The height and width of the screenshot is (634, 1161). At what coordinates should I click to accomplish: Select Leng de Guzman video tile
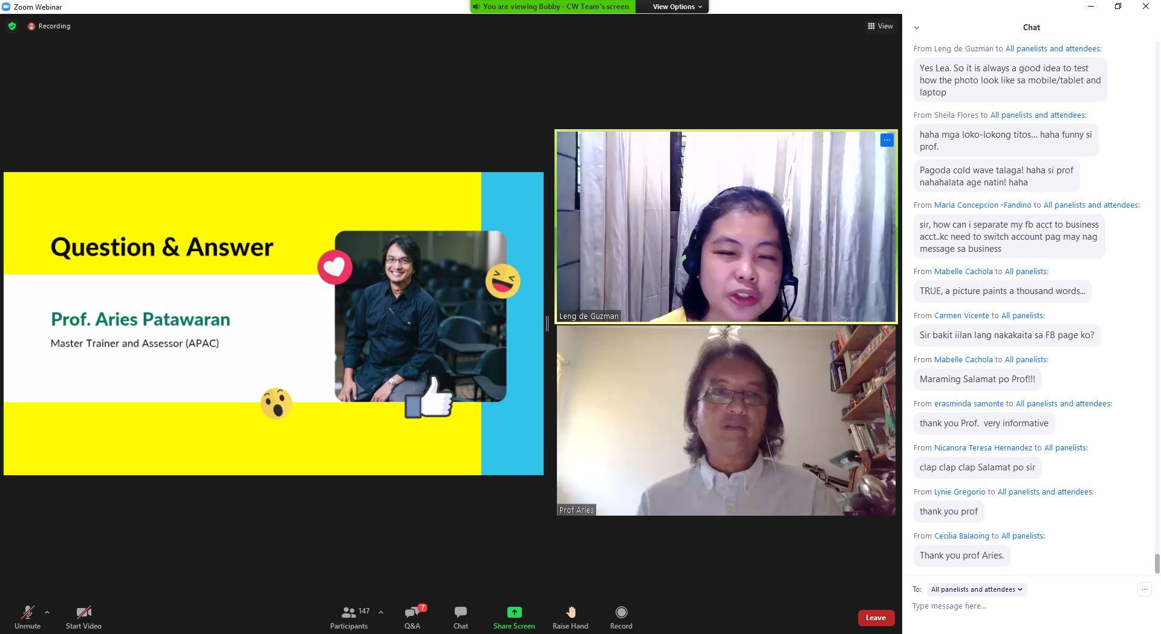click(x=726, y=226)
